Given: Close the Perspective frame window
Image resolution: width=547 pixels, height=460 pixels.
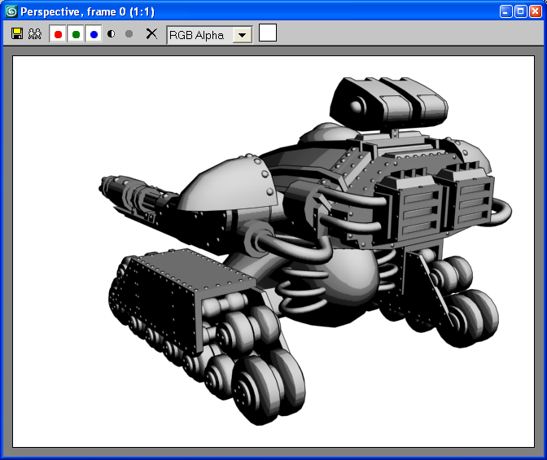Looking at the screenshot, I should [536, 11].
